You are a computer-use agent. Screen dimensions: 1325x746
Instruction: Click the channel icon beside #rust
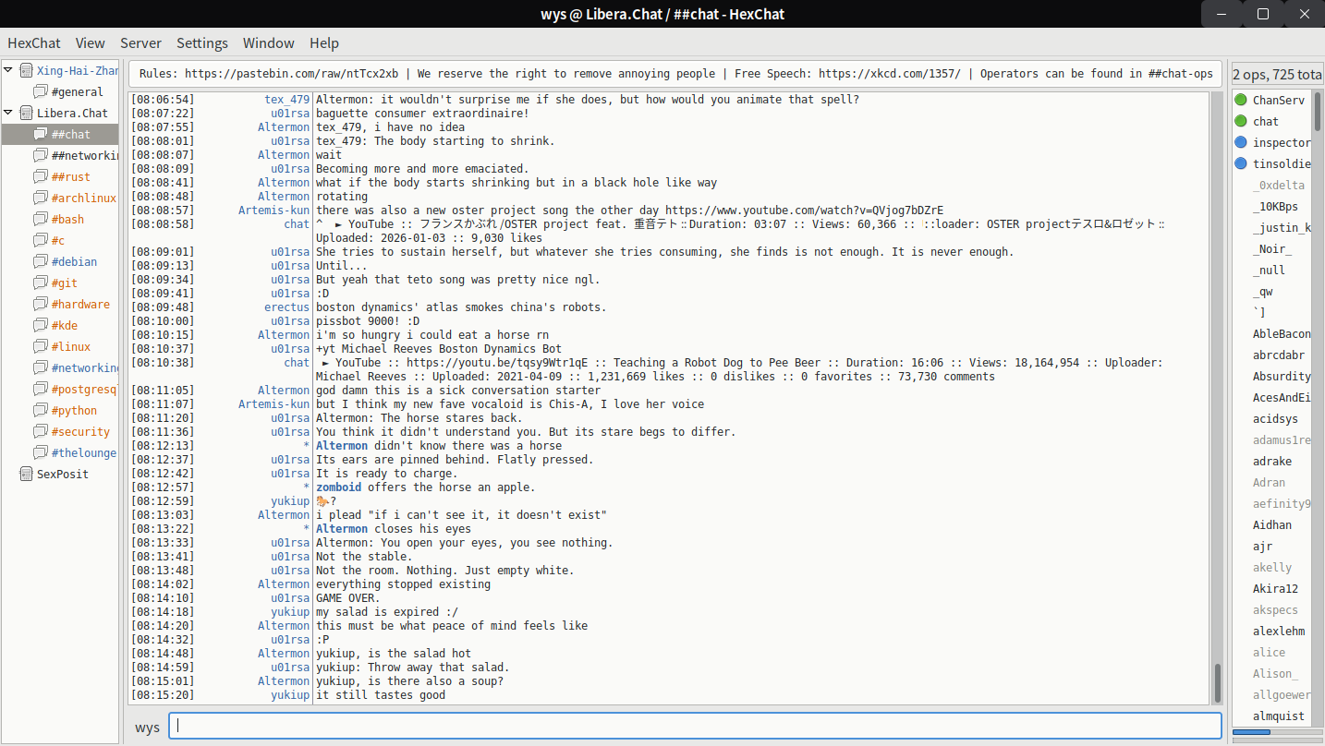[x=41, y=176]
